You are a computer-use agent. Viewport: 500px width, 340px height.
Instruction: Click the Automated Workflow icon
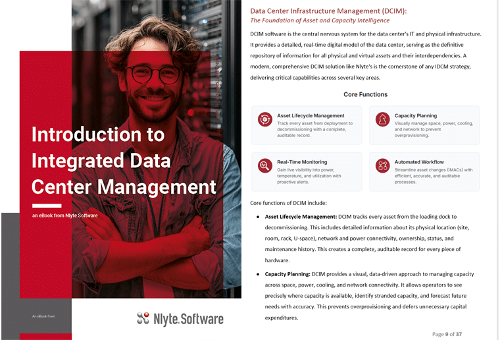tap(382, 165)
